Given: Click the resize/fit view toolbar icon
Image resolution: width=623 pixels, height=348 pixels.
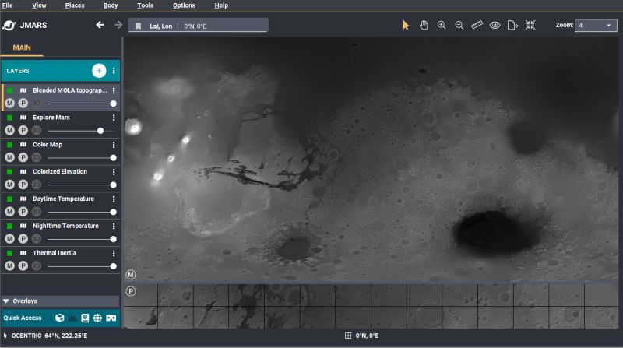Looking at the screenshot, I should point(530,26).
